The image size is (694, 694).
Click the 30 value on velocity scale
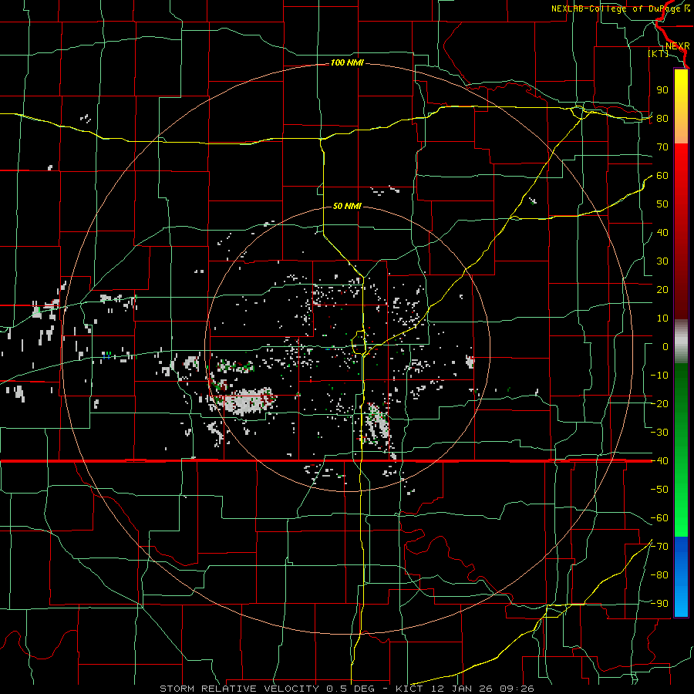[662, 261]
